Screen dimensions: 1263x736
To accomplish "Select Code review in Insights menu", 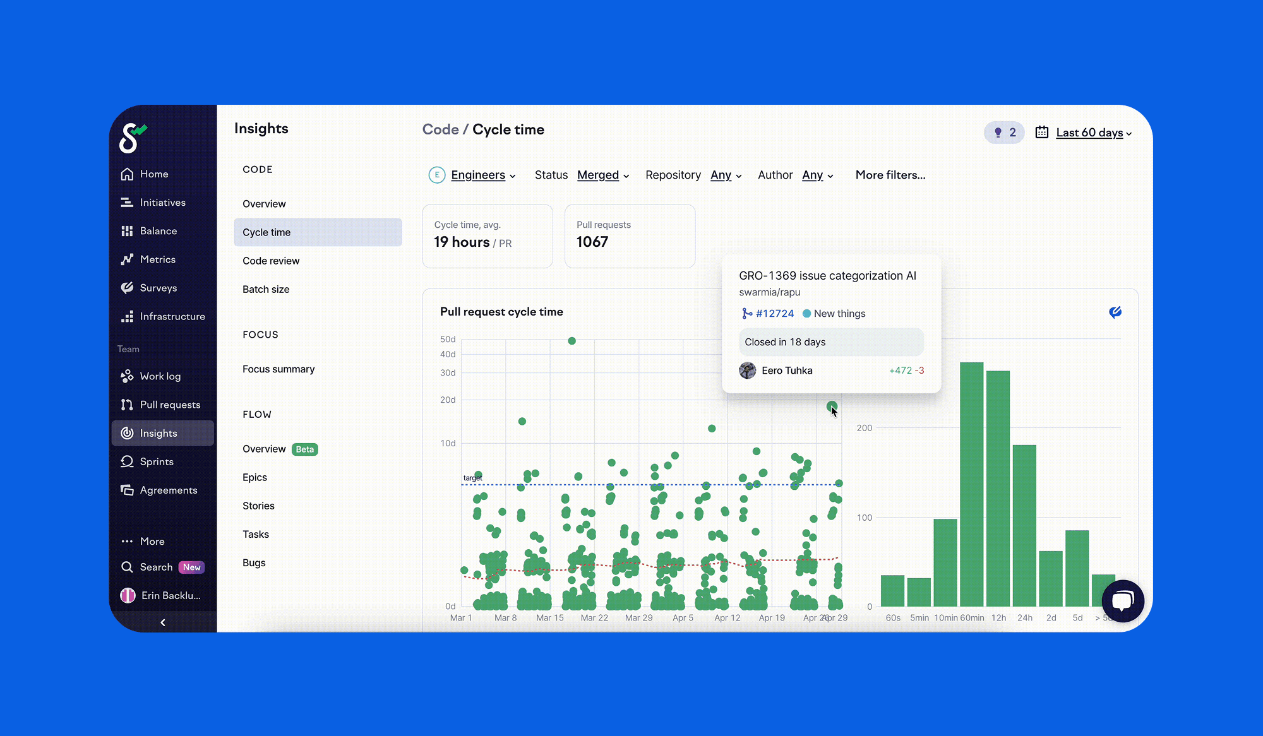I will tap(271, 261).
